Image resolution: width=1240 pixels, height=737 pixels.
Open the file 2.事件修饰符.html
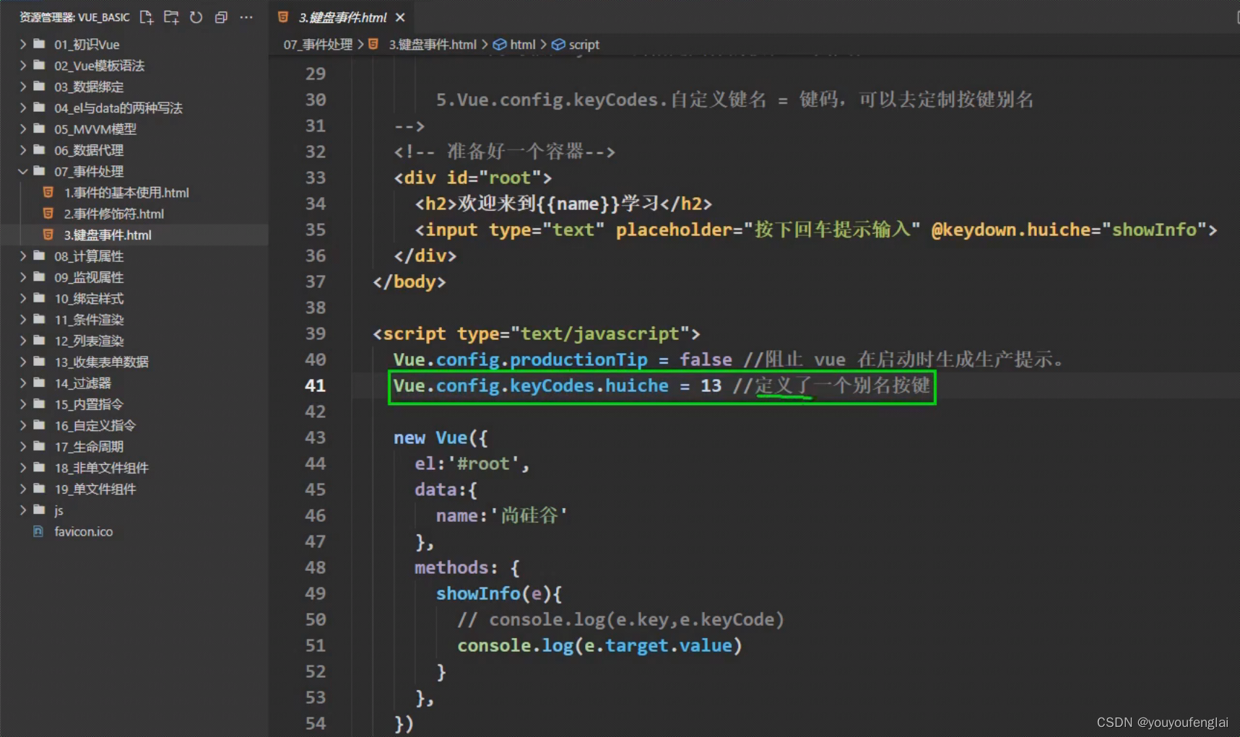(x=114, y=214)
